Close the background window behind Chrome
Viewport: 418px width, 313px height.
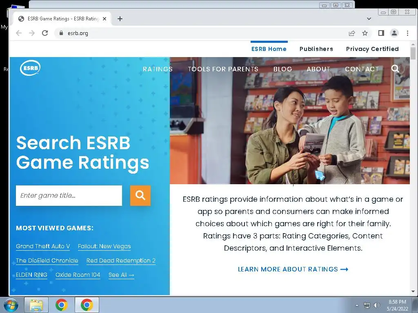(347, 5)
